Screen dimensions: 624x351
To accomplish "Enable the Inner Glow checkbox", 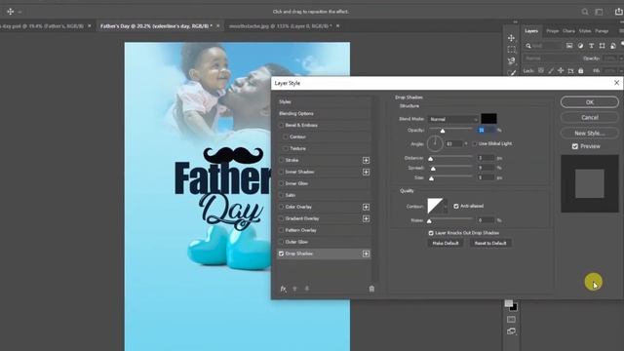I will [x=282, y=183].
